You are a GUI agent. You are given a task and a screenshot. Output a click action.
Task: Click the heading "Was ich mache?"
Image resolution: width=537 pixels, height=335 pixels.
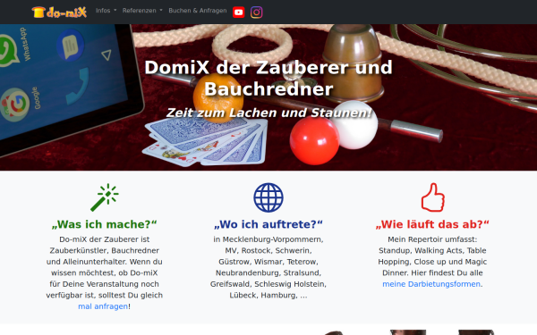[105, 224]
